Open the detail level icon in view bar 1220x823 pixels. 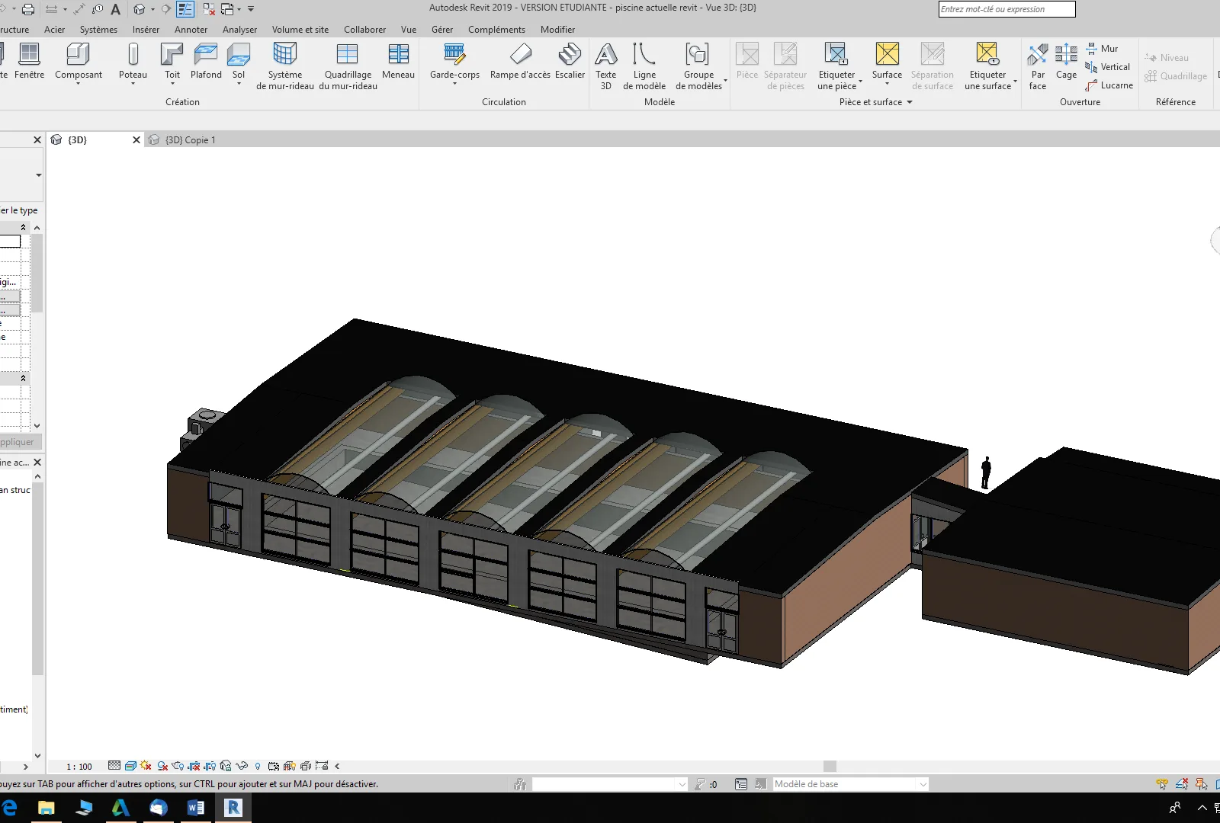pyautogui.click(x=114, y=766)
